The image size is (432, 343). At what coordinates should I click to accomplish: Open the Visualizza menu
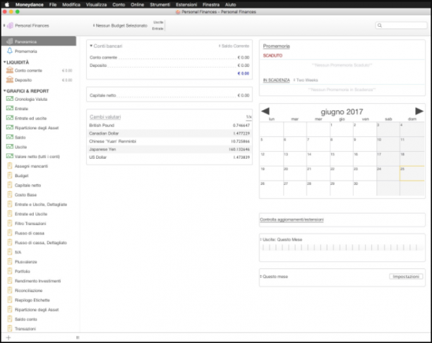tap(96, 4)
